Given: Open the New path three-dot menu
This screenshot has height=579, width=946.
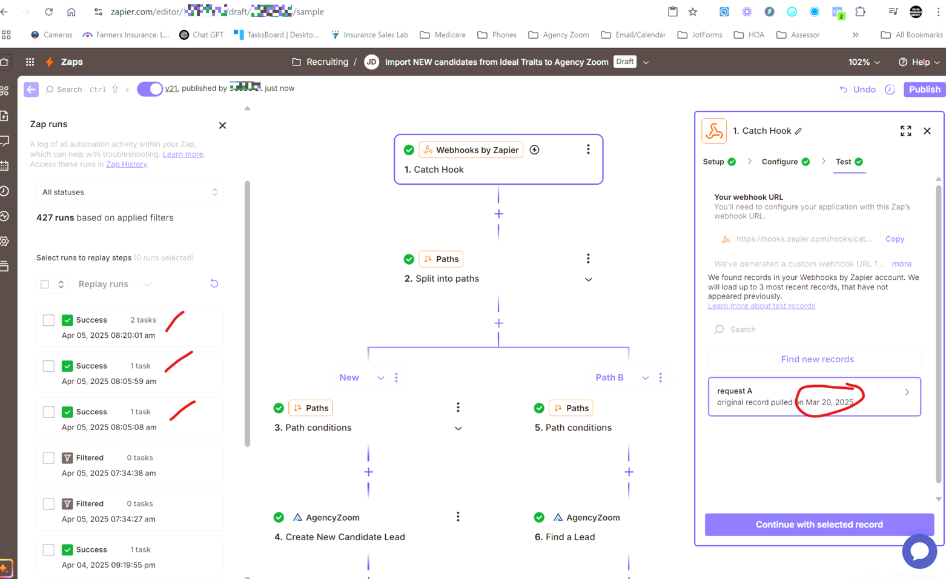Looking at the screenshot, I should click(x=397, y=377).
